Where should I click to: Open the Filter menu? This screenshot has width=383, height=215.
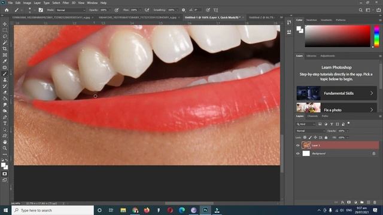[66, 3]
